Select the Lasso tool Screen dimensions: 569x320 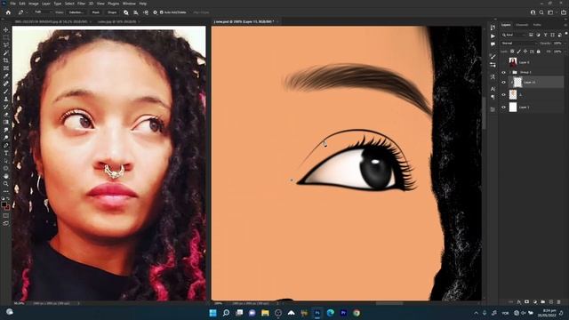click(6, 45)
